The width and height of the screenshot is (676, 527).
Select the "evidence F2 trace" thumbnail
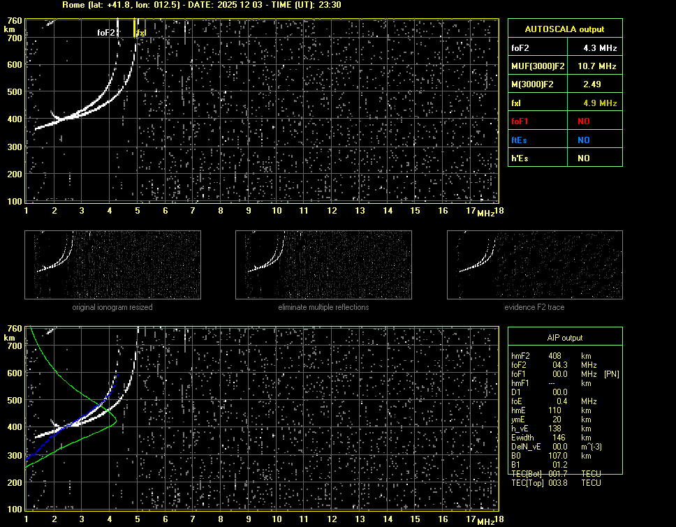click(535, 265)
